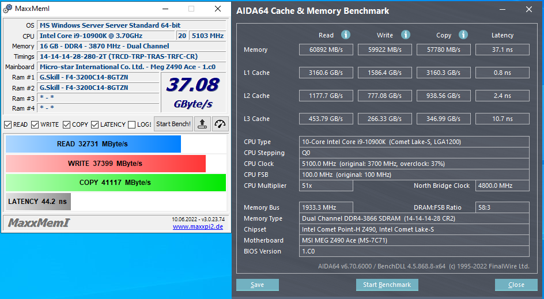Screen dimensions: 544x299
Task: Click L3 Cache Write value 266.33 GB/s
Action: pos(385,119)
